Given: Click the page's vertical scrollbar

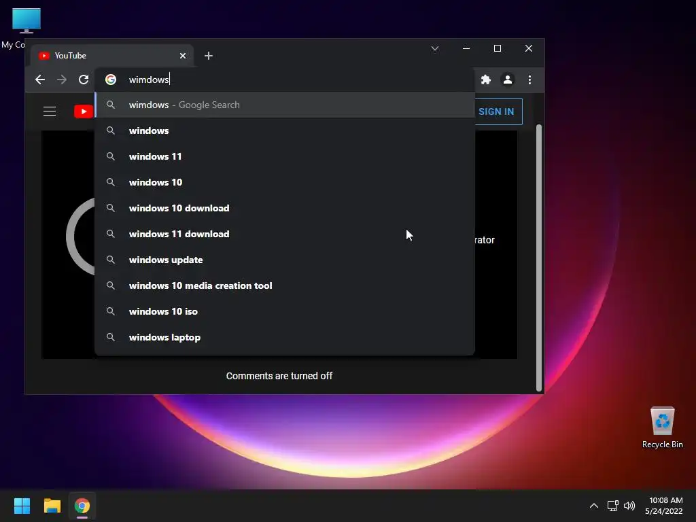Looking at the screenshot, I should [x=539, y=258].
